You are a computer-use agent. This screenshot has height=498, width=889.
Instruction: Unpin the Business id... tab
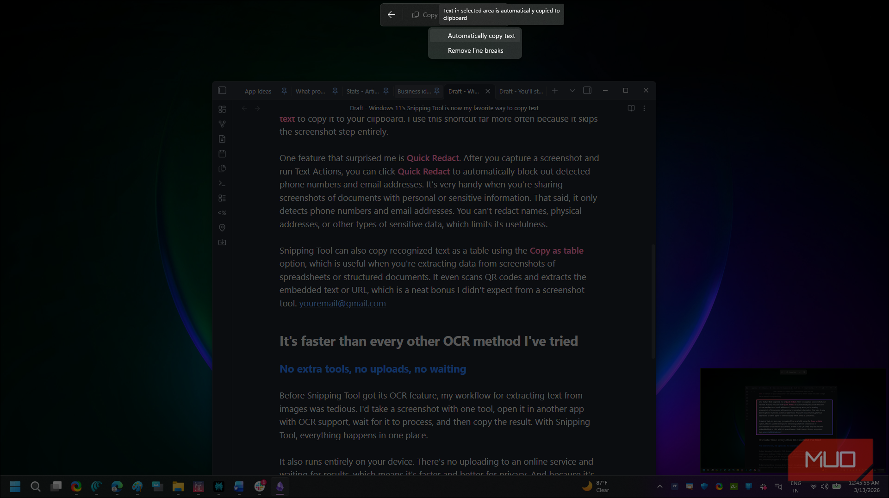tap(437, 91)
